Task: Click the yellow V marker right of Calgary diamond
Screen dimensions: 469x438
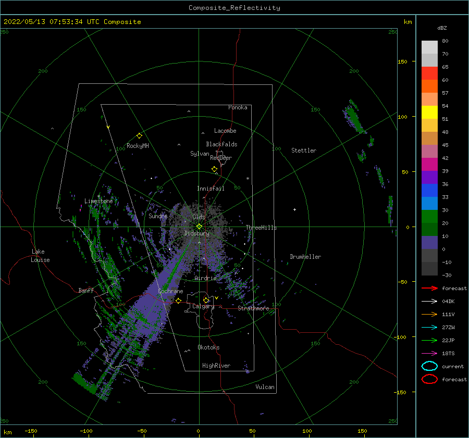Action: tap(216, 298)
